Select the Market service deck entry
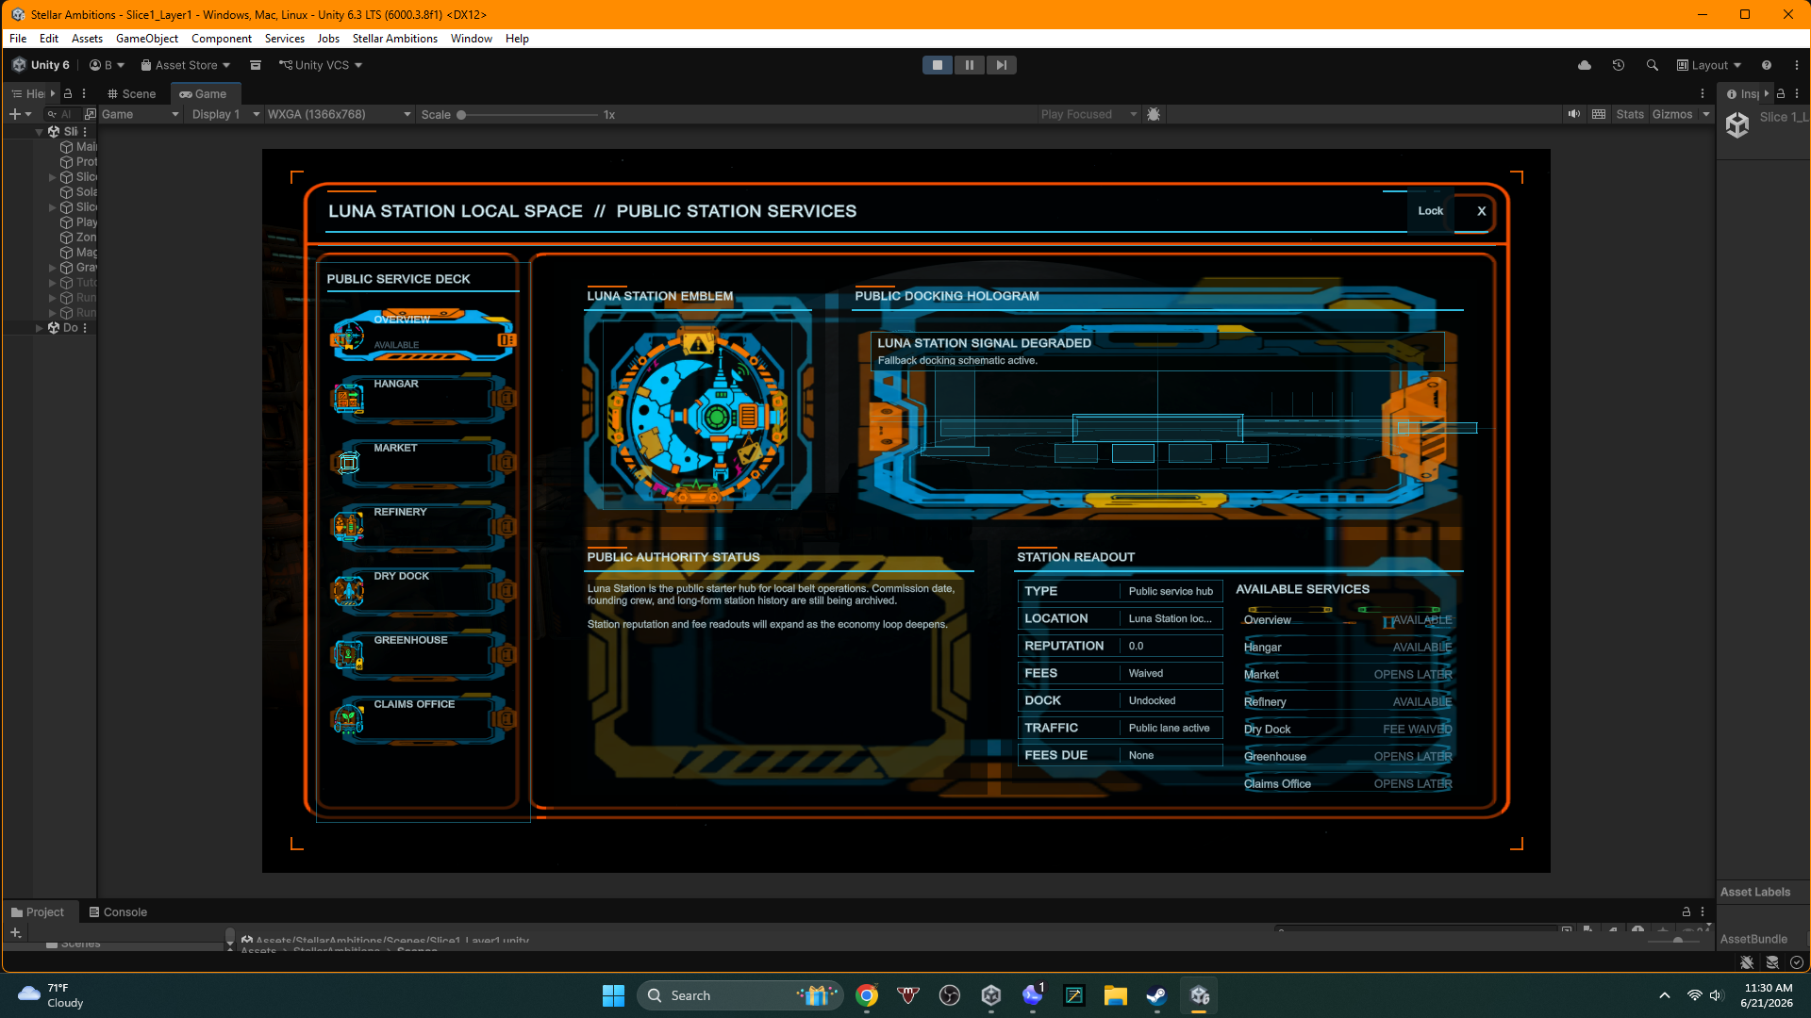Screen dimensions: 1811x1018 (x=423, y=464)
